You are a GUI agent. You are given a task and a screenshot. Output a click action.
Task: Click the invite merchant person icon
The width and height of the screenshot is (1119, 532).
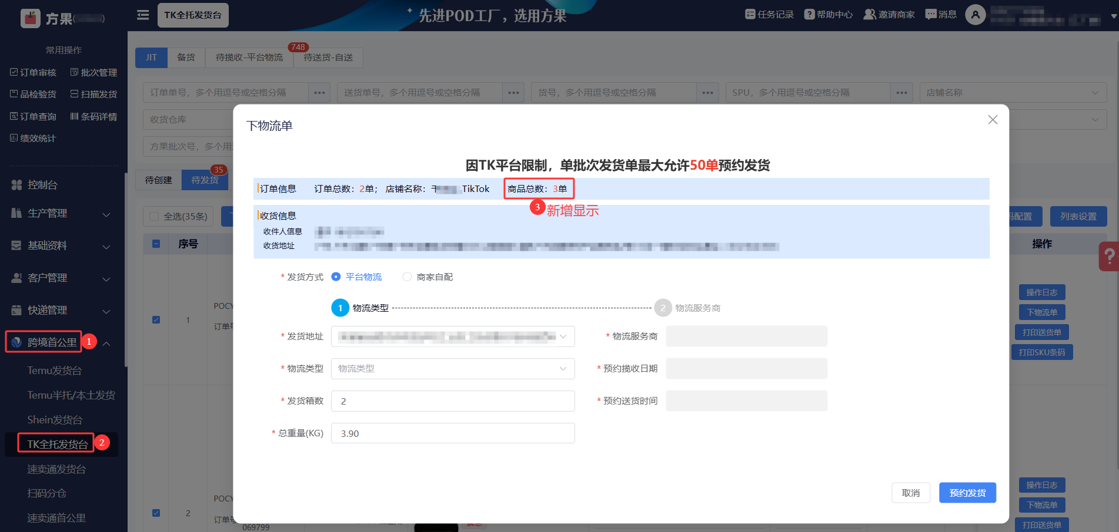point(869,14)
